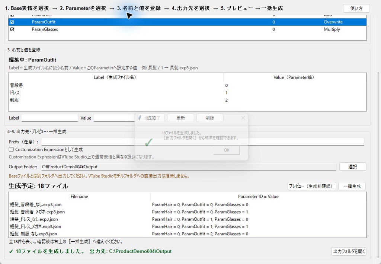381x264 pixels.
Task: Click プレビュー（生成前確認）button
Action: pos(312,186)
